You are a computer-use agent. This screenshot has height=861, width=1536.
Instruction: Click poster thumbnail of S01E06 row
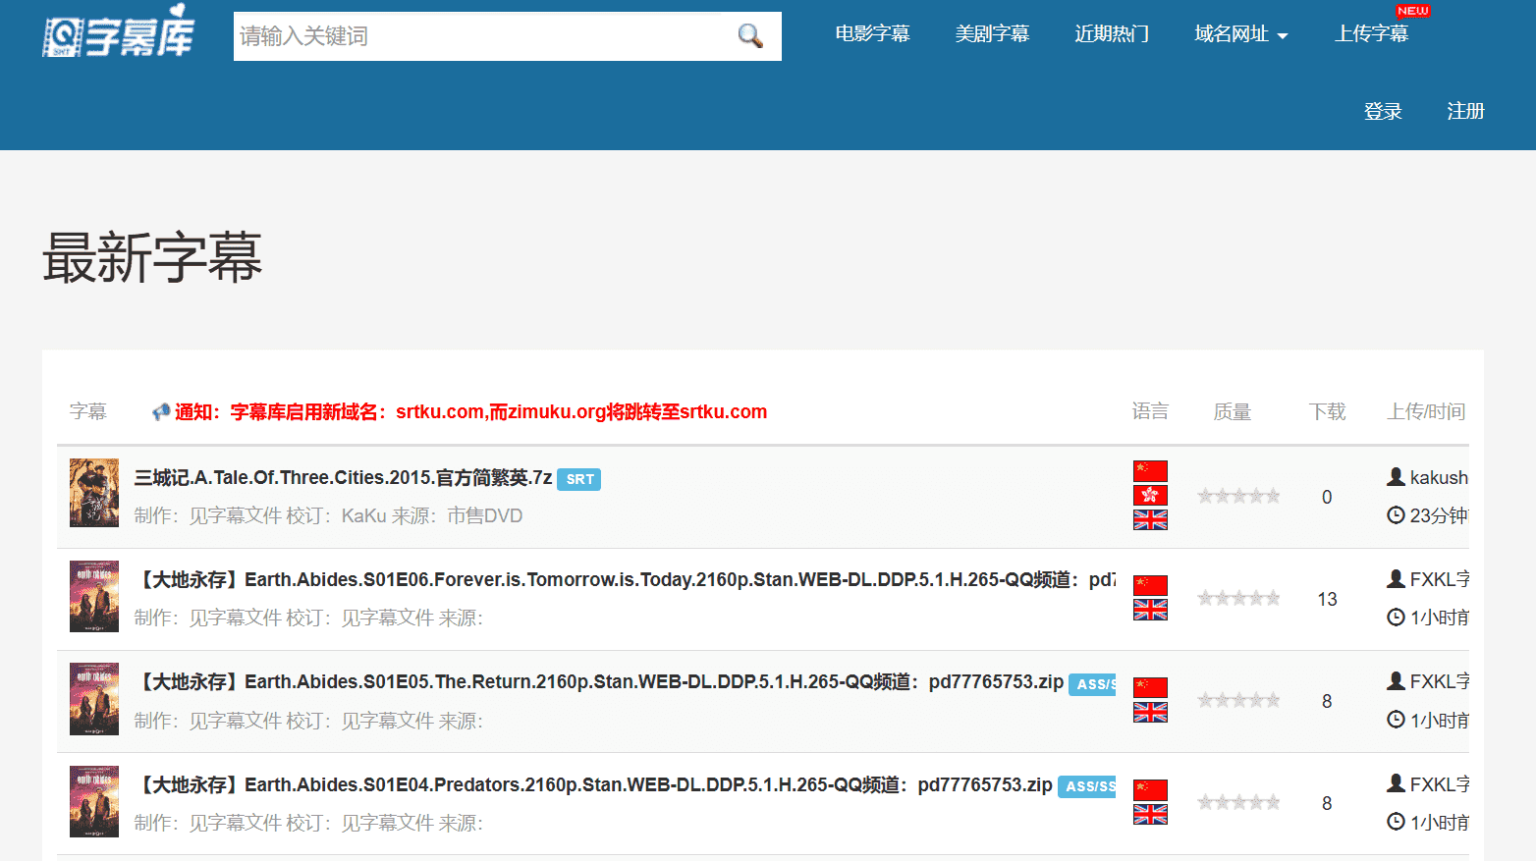(94, 596)
